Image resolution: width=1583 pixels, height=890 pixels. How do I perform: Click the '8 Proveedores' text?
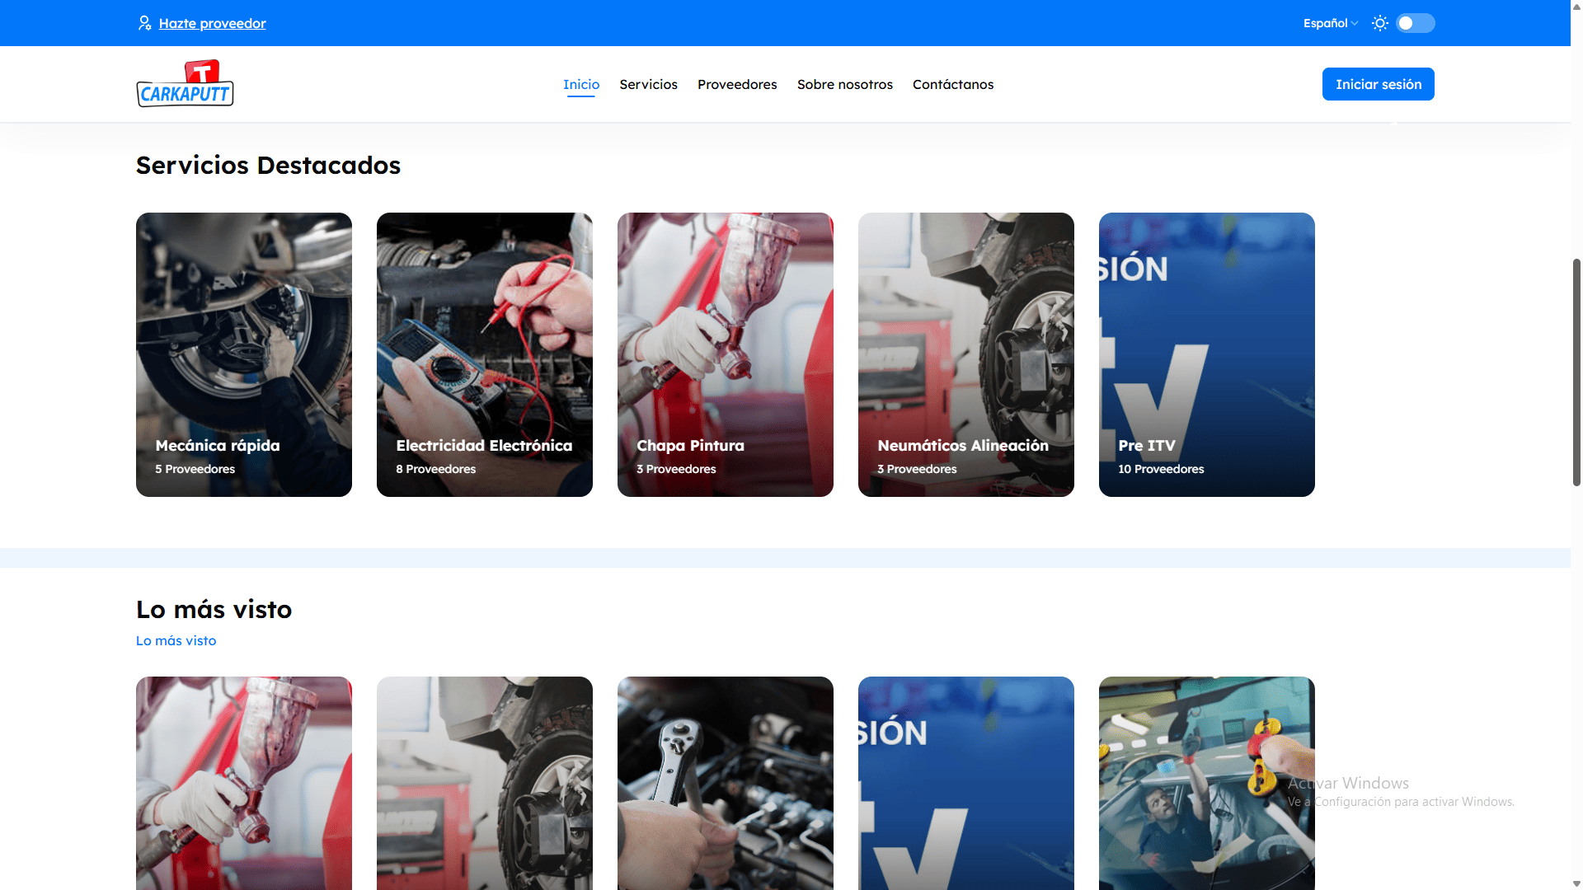pyautogui.click(x=436, y=469)
